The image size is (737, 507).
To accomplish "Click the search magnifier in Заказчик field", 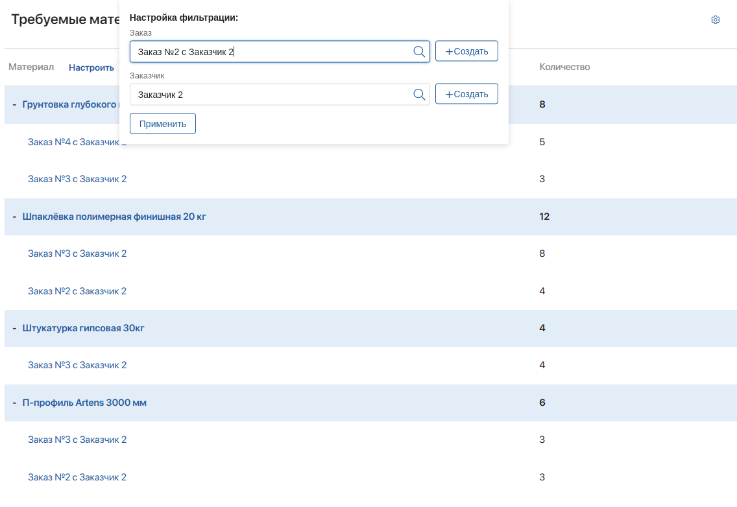I will (x=419, y=95).
